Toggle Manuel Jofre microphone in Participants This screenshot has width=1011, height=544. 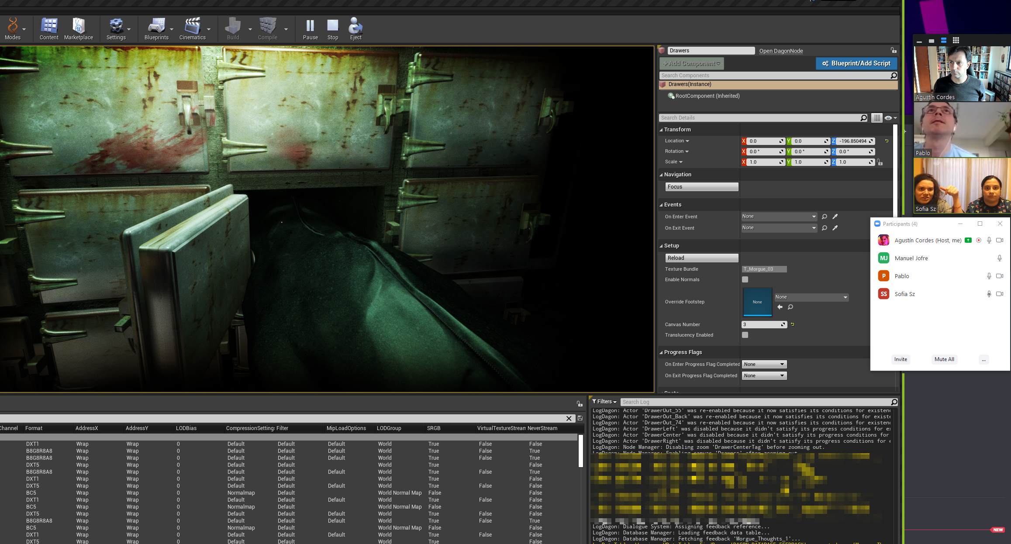click(1000, 258)
